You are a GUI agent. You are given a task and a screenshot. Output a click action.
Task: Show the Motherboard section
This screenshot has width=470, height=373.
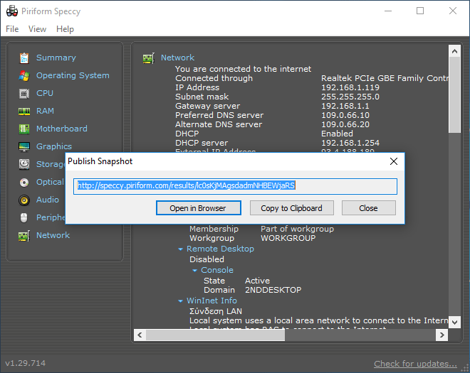pos(62,129)
